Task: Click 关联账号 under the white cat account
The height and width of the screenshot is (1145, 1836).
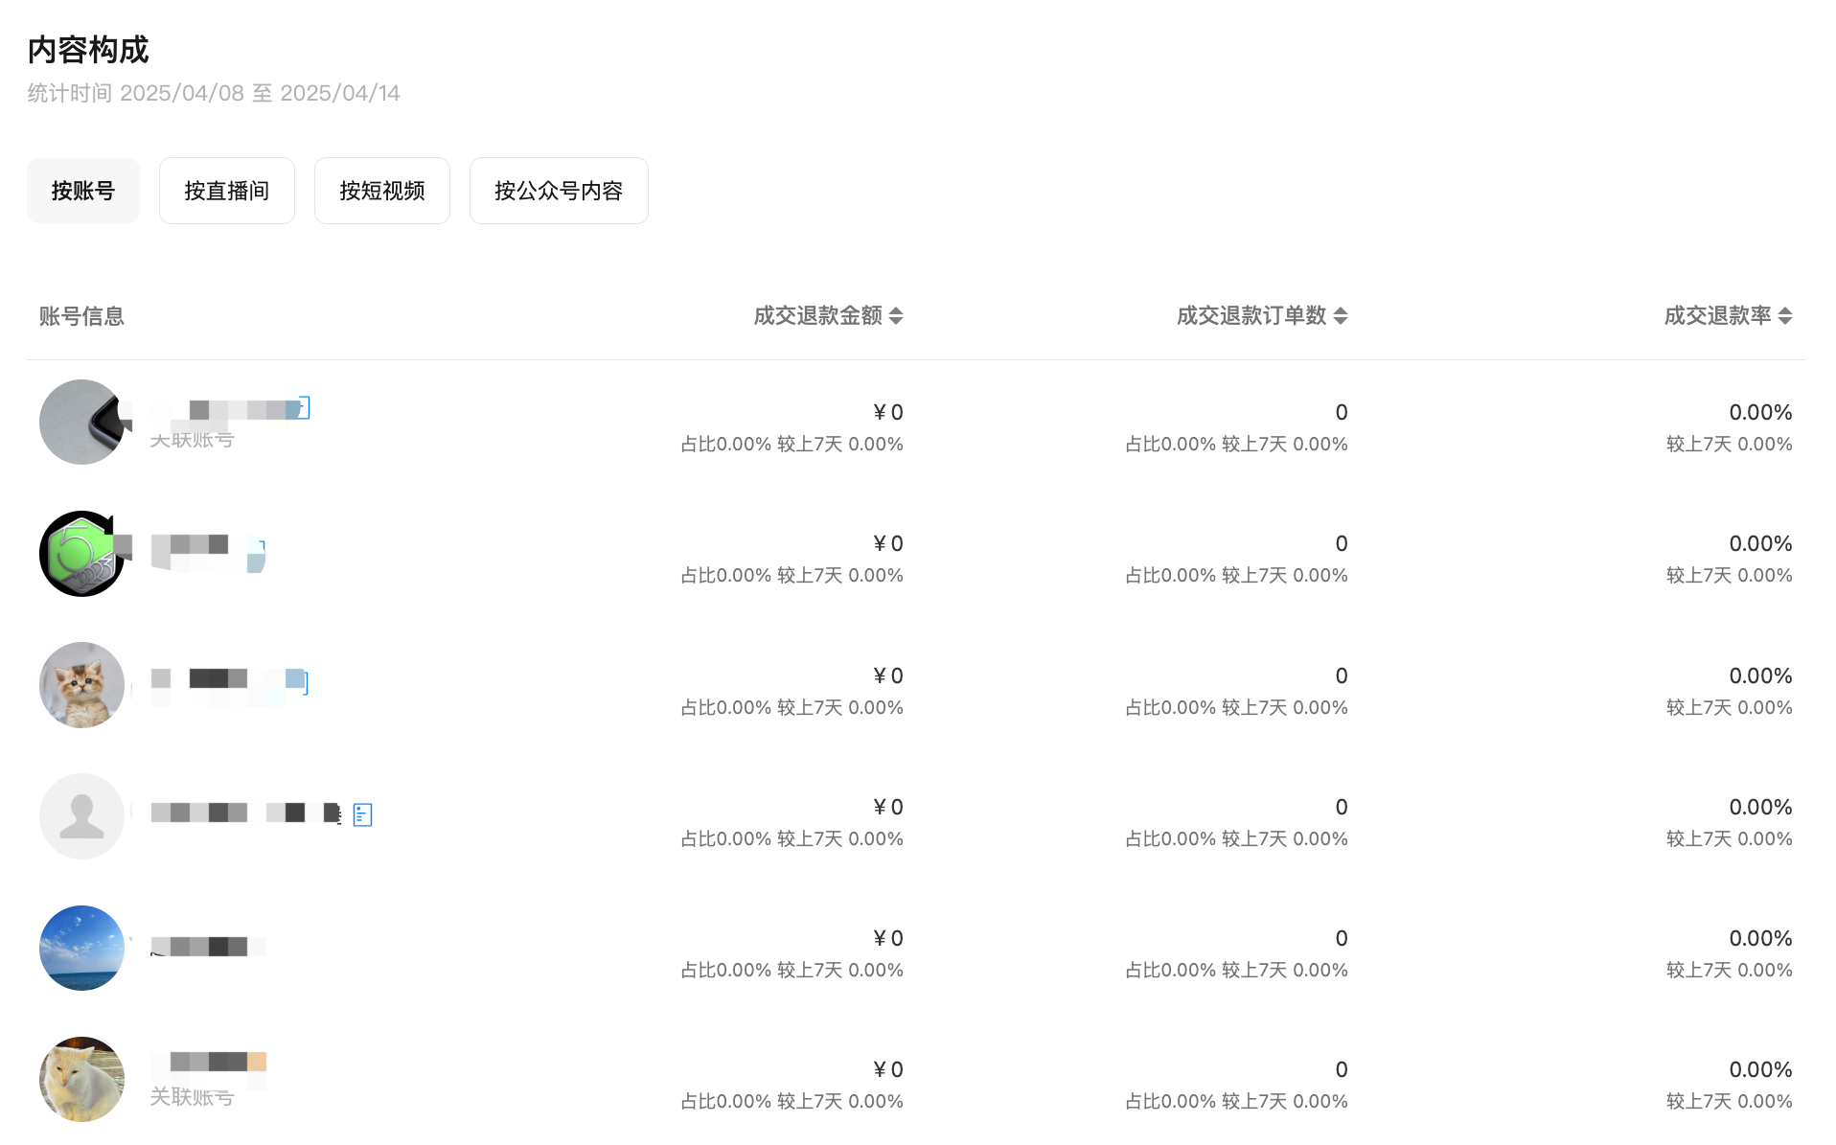Action: pos(192,1097)
